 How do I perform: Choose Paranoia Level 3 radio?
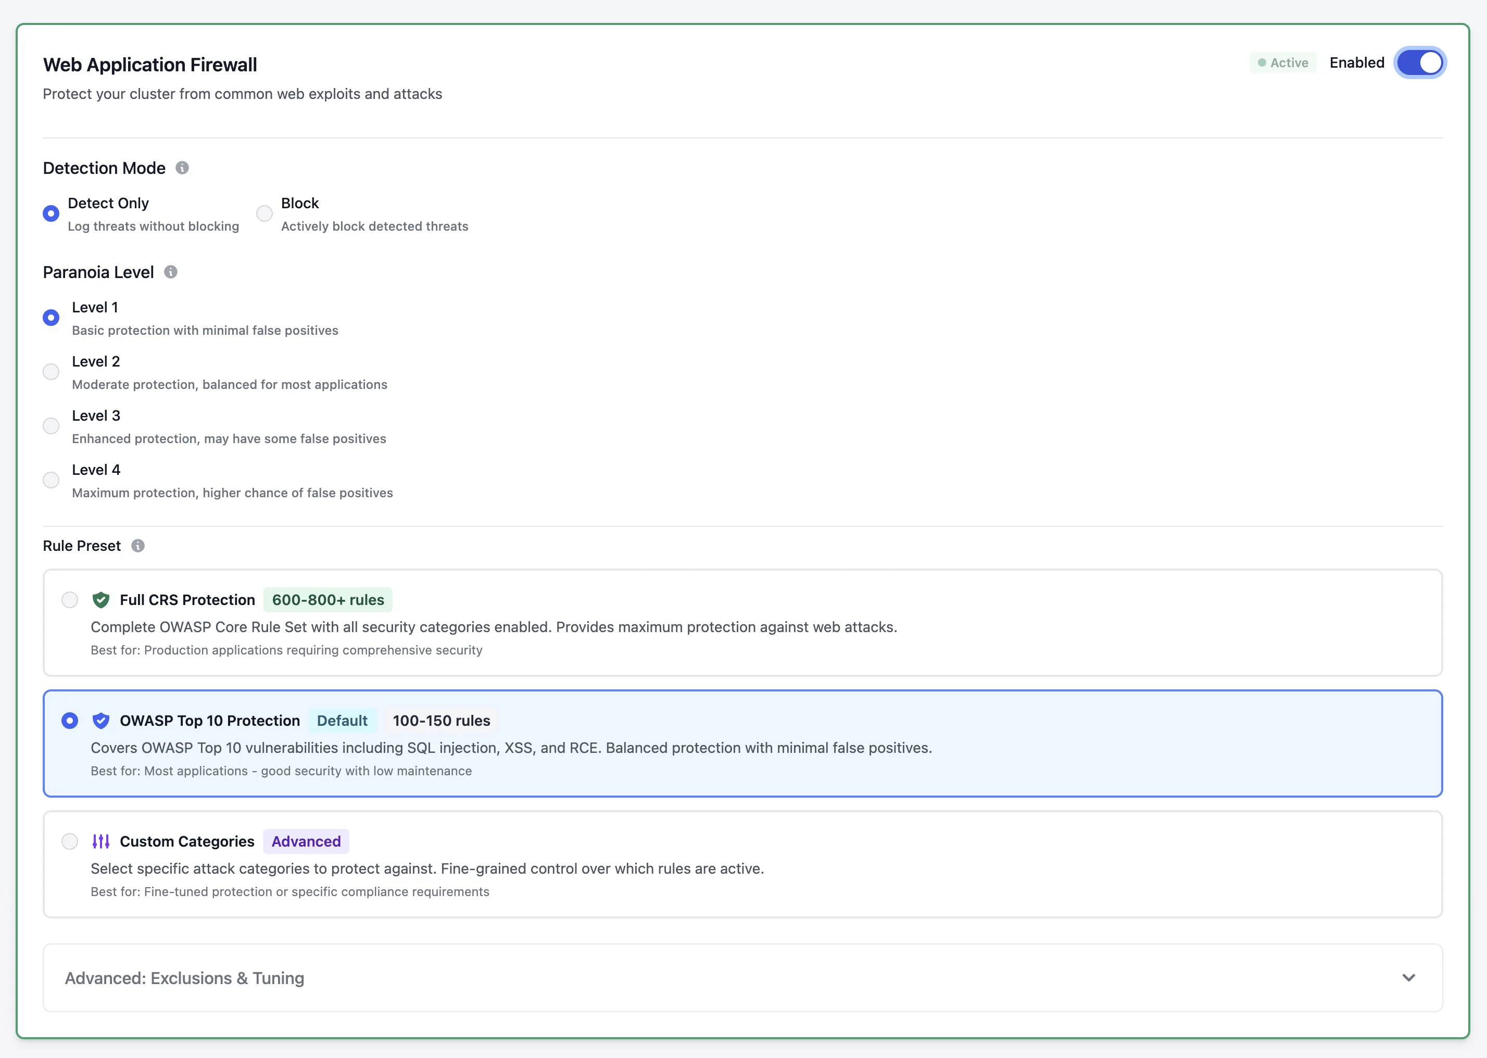[x=51, y=426]
